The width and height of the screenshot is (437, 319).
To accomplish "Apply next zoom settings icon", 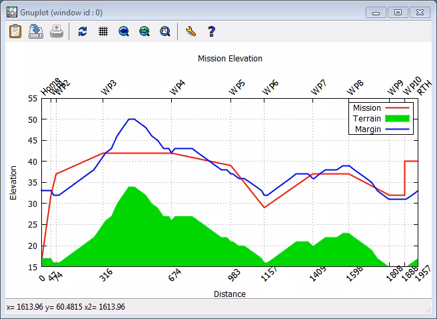I will [144, 31].
